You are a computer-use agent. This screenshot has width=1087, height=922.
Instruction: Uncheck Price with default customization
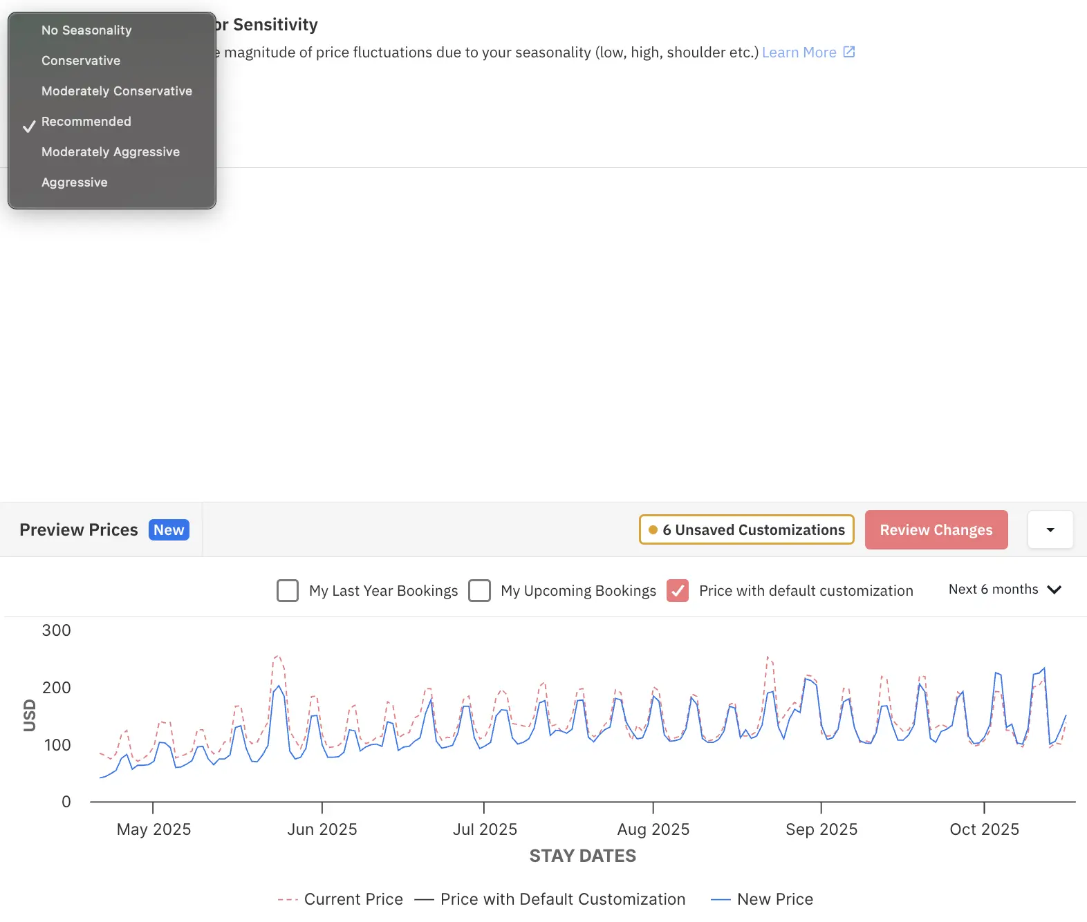coord(678,591)
